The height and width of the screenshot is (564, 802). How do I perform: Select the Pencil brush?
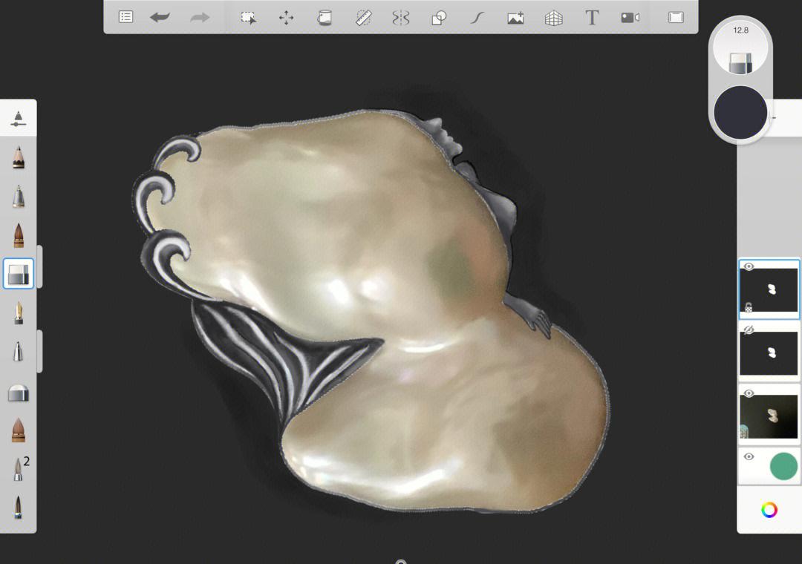tap(19, 157)
